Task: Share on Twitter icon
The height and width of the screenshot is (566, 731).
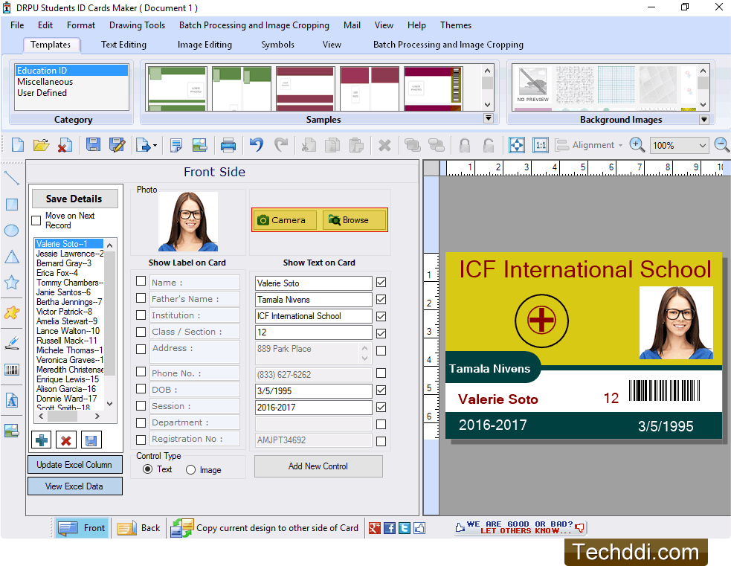Action: tap(405, 528)
